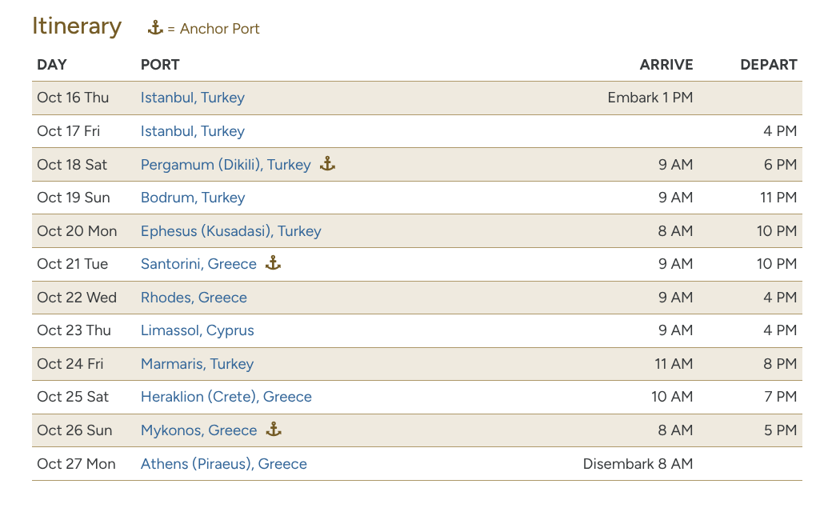Open the Pergamum (Dikili), Turkey port link
Image resolution: width=828 pixels, height=508 pixels.
pyautogui.click(x=226, y=165)
